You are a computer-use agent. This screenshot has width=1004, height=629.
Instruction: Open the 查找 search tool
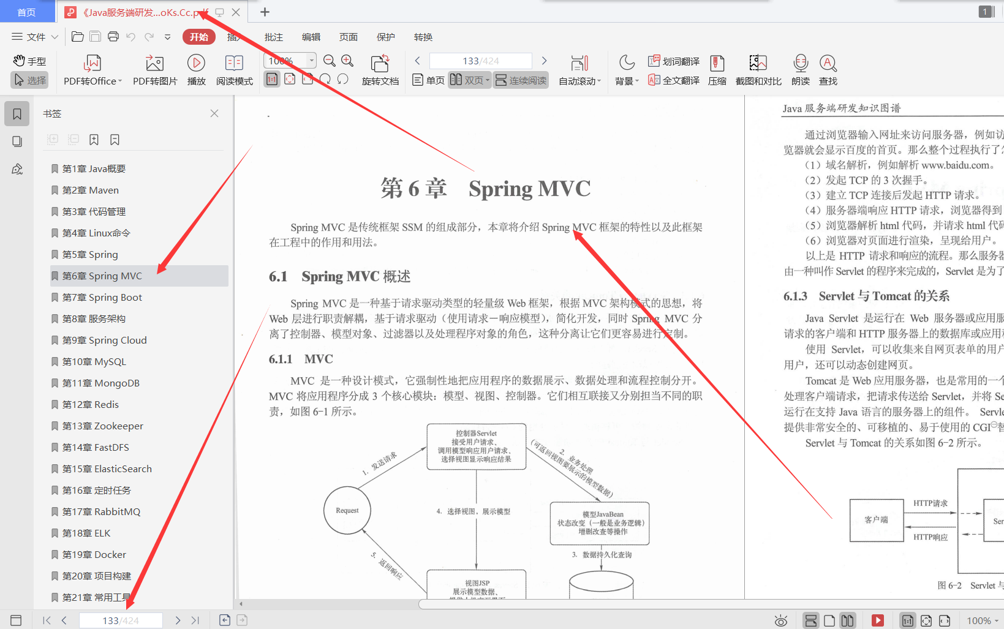(x=828, y=69)
